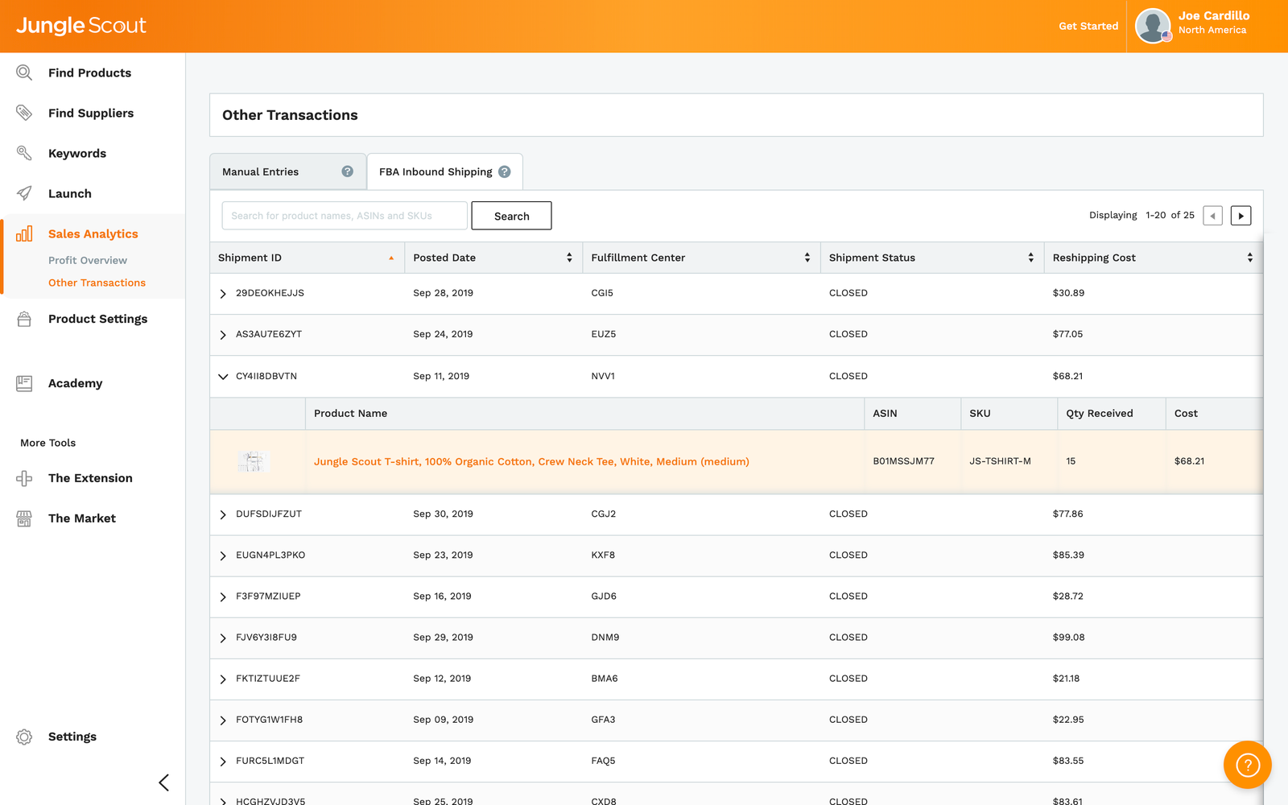
Task: Open the Jungle Scout T-shirt product link
Action: pyautogui.click(x=531, y=462)
